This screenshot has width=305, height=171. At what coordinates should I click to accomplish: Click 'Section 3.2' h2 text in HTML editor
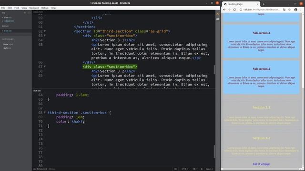[x=112, y=71]
